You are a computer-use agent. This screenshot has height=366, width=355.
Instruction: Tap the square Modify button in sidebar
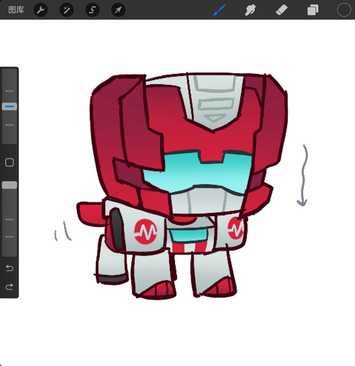click(10, 162)
